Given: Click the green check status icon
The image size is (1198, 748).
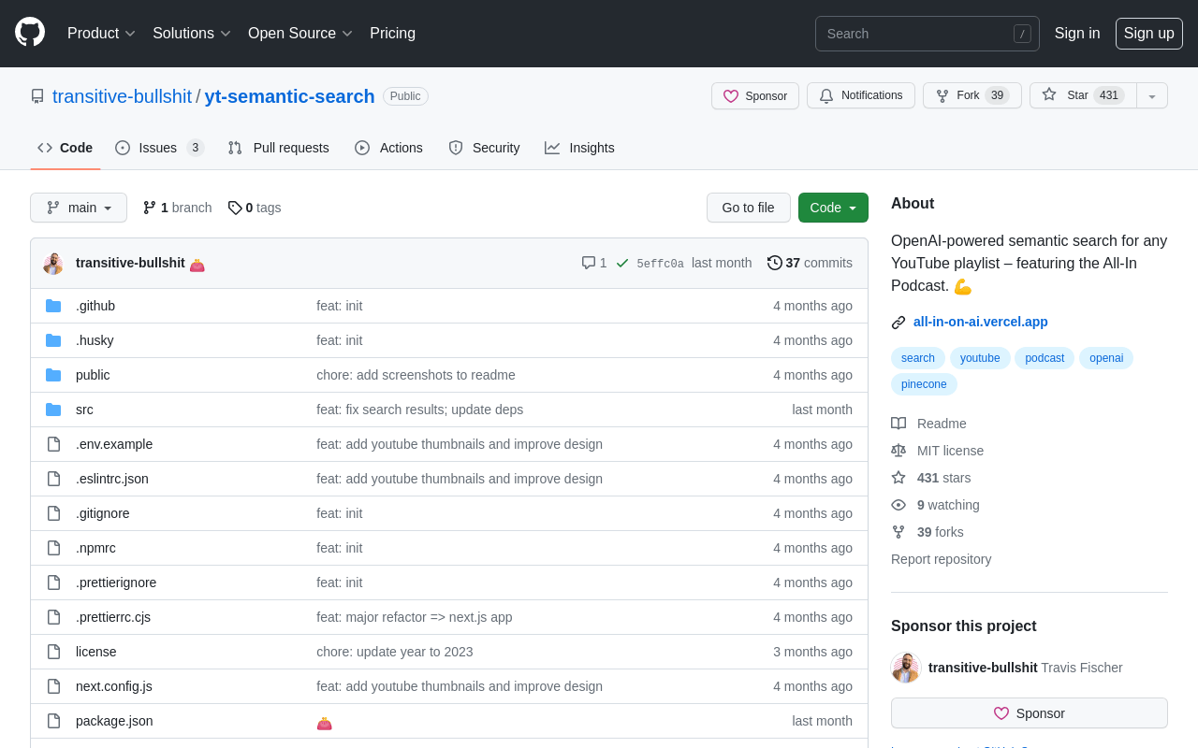Looking at the screenshot, I should (622, 263).
